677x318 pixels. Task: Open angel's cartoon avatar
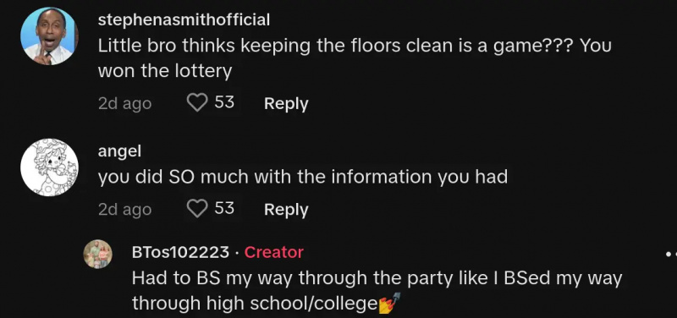point(49,167)
